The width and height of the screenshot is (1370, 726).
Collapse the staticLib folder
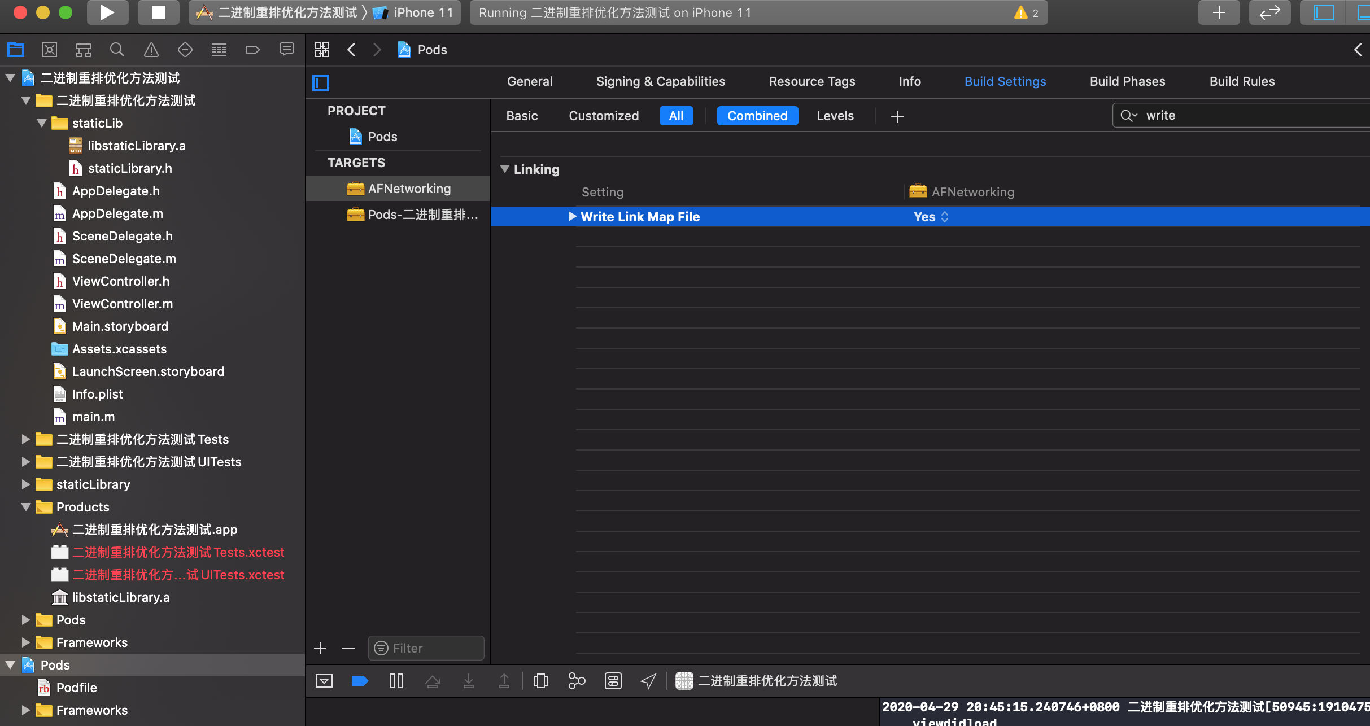(x=42, y=123)
